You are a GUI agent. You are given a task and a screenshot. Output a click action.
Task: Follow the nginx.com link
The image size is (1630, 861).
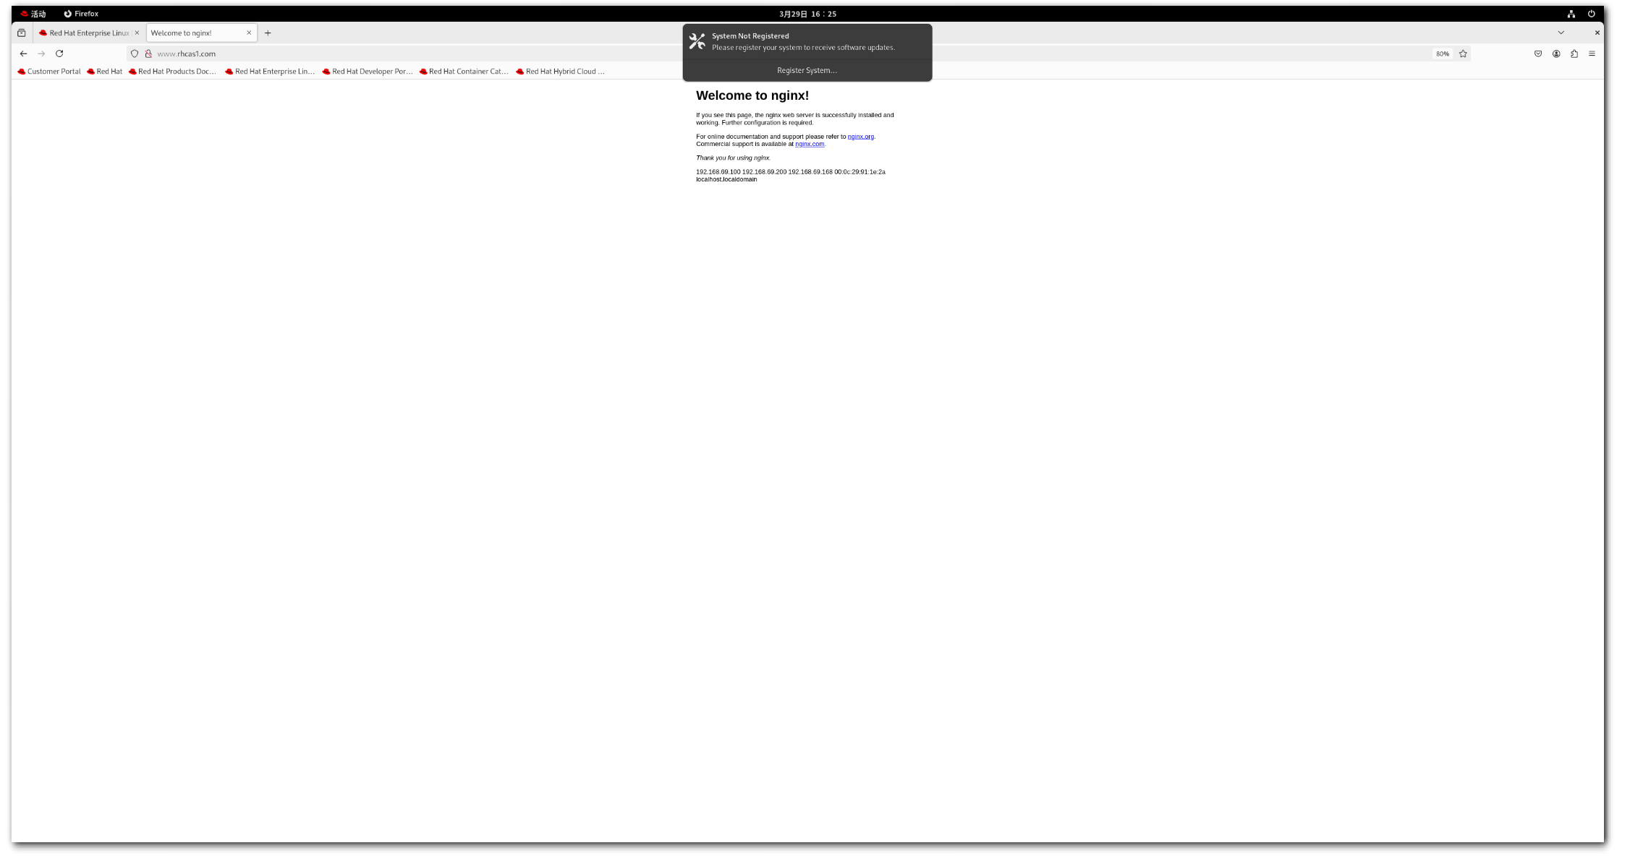click(x=809, y=144)
